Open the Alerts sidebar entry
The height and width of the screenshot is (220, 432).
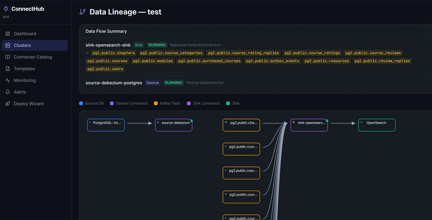[35, 92]
